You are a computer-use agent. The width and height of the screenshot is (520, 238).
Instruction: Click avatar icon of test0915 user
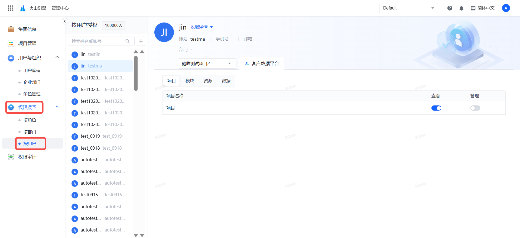(75, 195)
